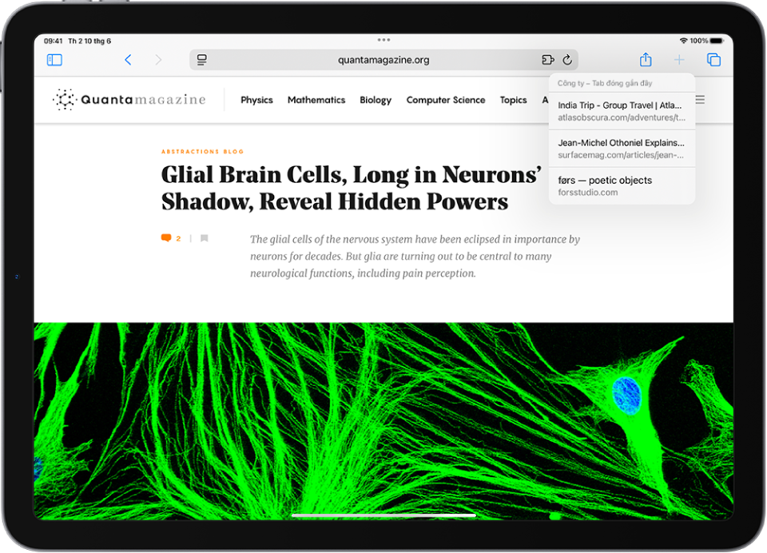Viewport: 767px width, 553px height.
Task: Open the Mathematics section
Action: (316, 100)
